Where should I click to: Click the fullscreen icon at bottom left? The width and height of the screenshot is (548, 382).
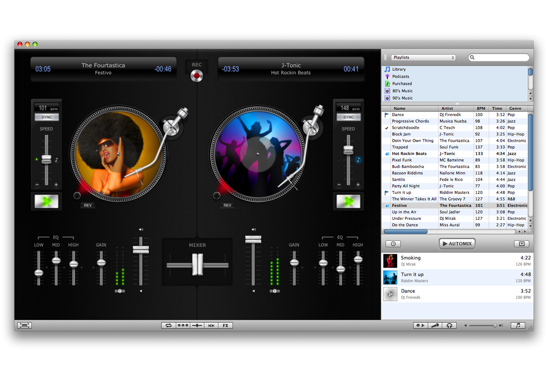click(x=24, y=325)
